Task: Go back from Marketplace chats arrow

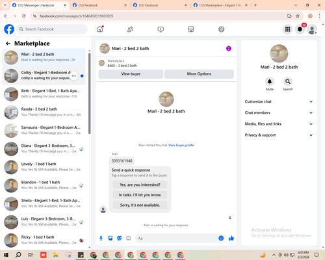Action: point(8,44)
